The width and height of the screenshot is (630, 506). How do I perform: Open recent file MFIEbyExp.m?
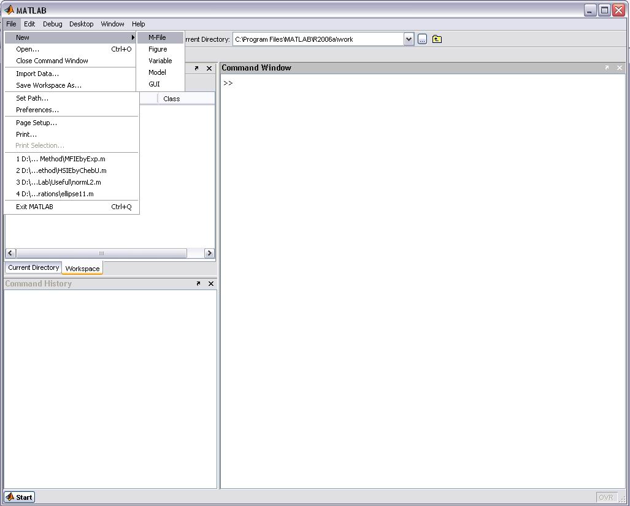click(x=72, y=159)
